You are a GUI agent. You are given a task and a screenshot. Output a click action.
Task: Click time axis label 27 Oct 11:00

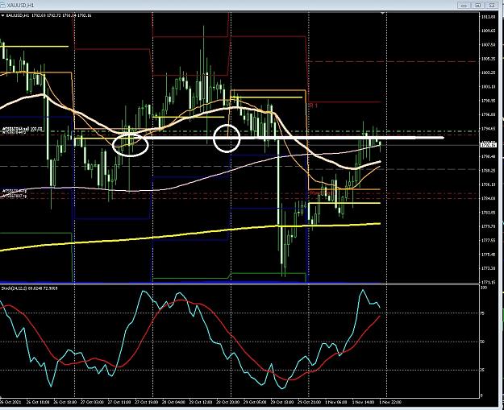pos(119,402)
